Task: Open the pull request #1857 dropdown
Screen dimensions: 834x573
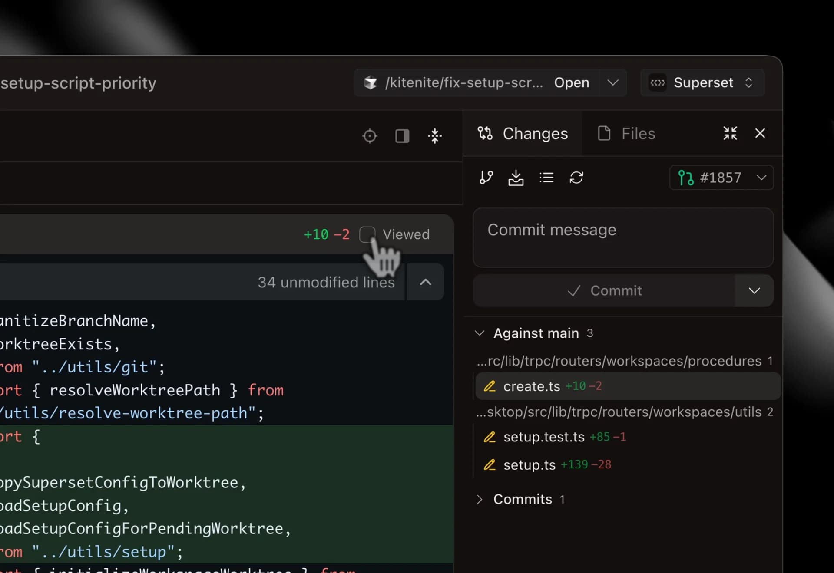Action: click(x=721, y=178)
